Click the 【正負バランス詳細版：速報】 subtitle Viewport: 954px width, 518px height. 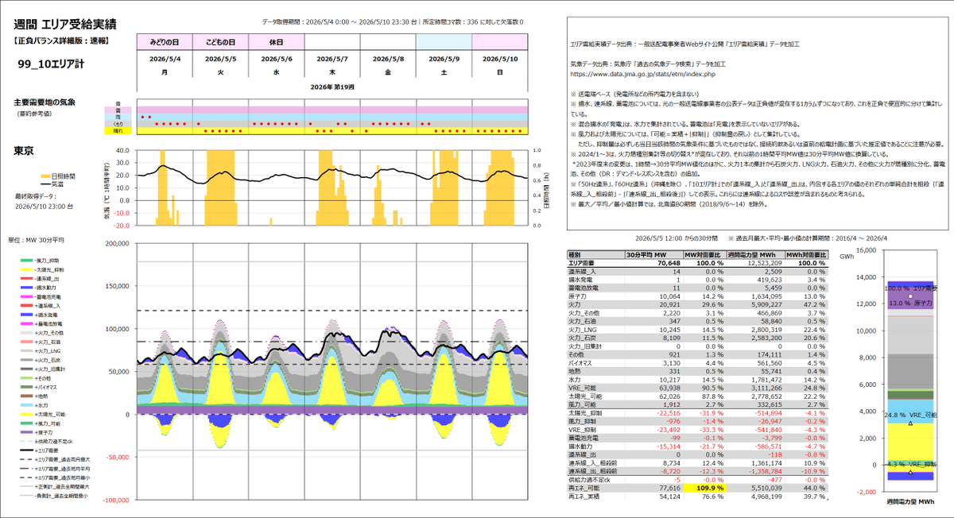tap(60, 40)
